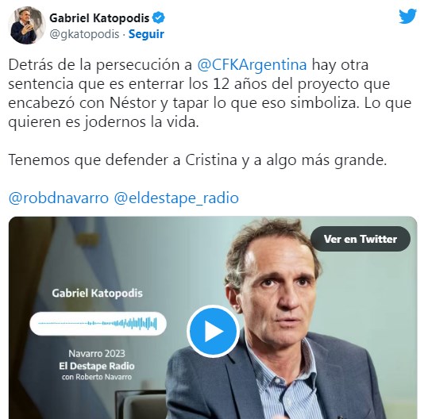Open the @CFKArgentina mention

(x=252, y=65)
